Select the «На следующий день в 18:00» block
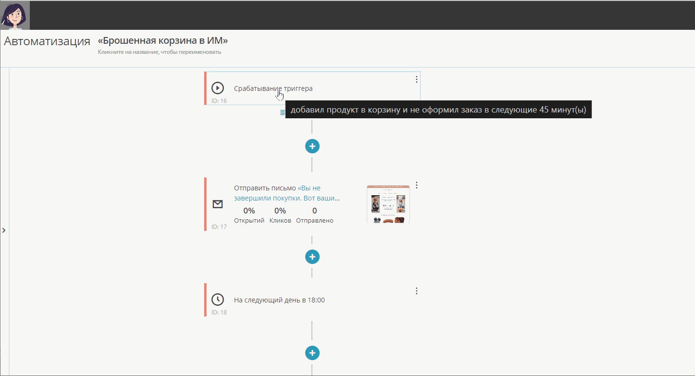The width and height of the screenshot is (695, 376). coord(312,300)
